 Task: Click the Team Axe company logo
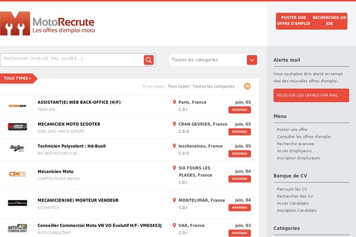point(17,106)
